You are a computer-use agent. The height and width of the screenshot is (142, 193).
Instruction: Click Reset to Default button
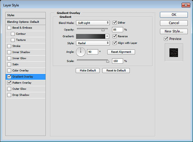[116, 71]
